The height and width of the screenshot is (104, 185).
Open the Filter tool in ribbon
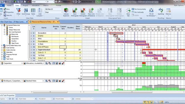18,12
